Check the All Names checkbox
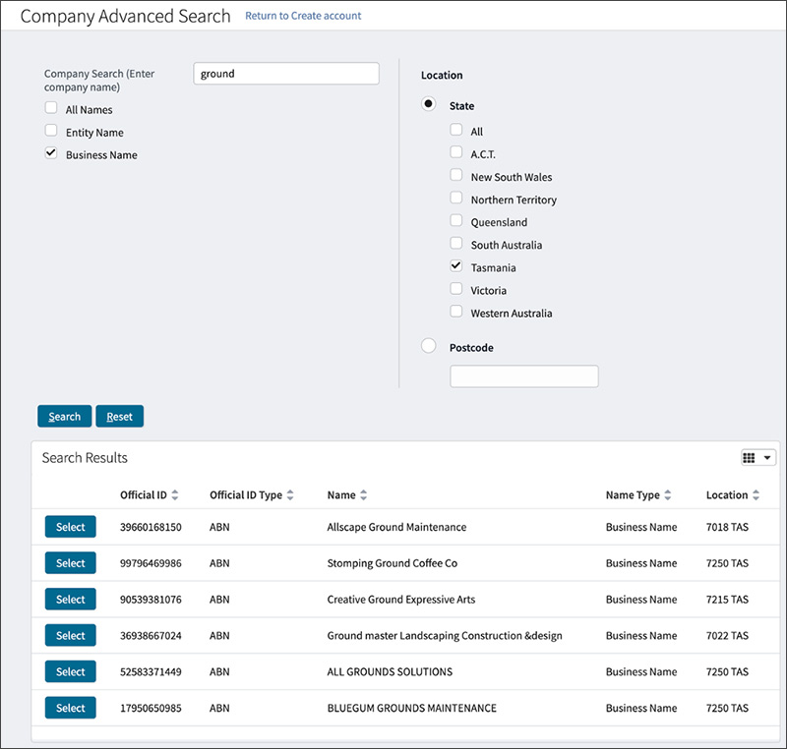 tap(51, 109)
